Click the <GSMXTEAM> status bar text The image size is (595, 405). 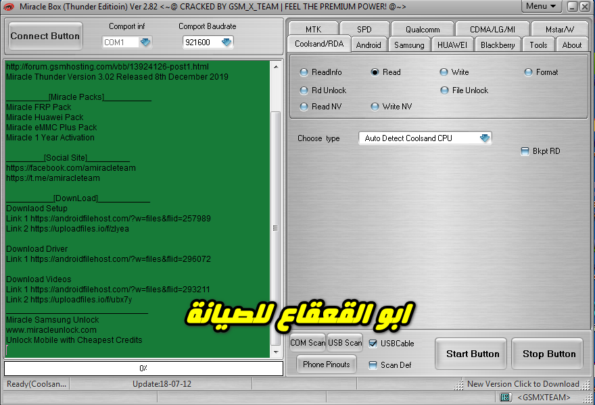(x=544, y=397)
